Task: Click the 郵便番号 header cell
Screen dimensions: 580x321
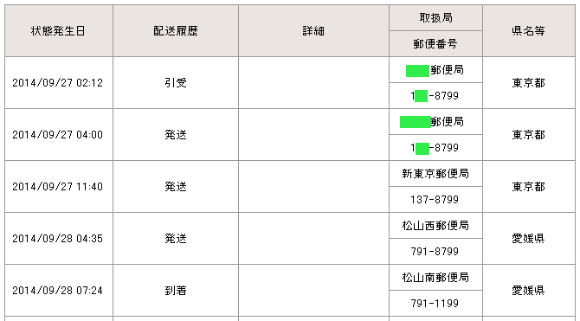Action: coord(435,43)
